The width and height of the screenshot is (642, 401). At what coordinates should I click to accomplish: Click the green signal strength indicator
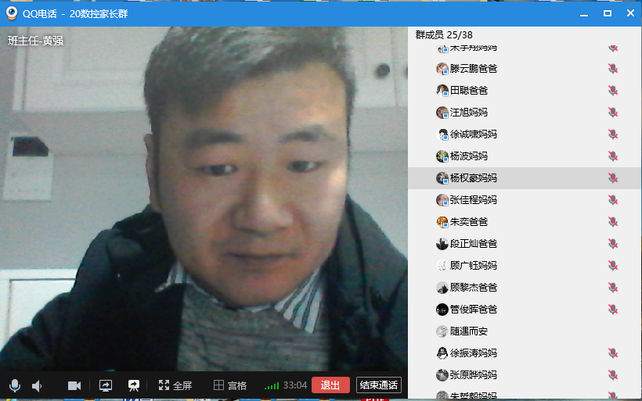tap(272, 385)
